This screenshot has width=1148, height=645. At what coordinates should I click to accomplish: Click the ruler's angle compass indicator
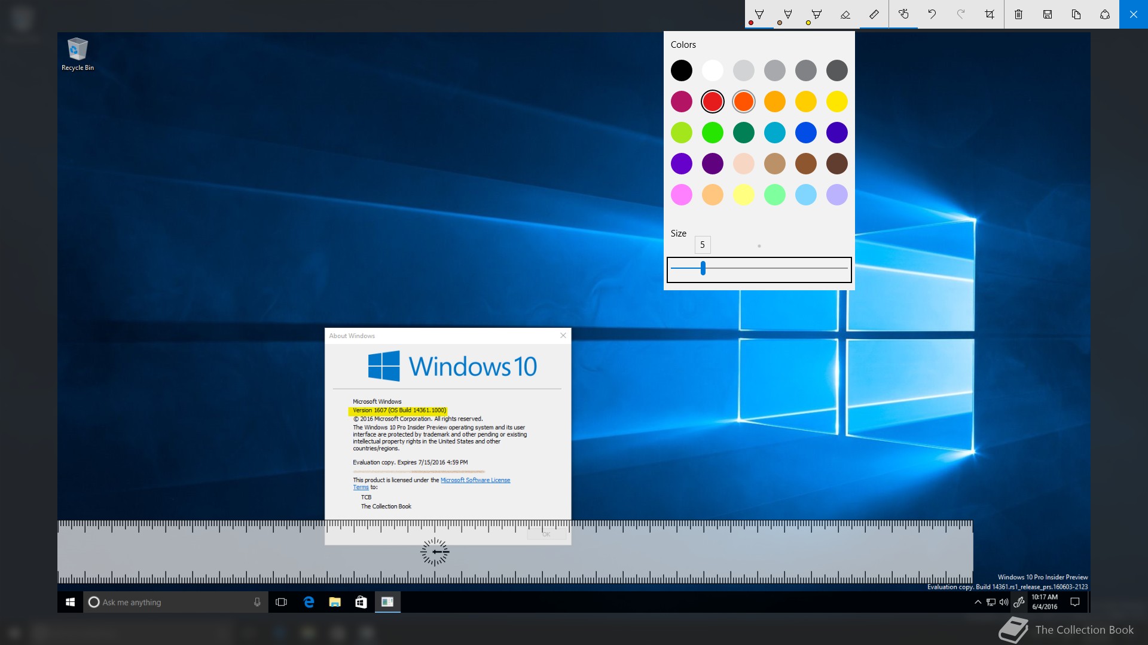pos(435,552)
